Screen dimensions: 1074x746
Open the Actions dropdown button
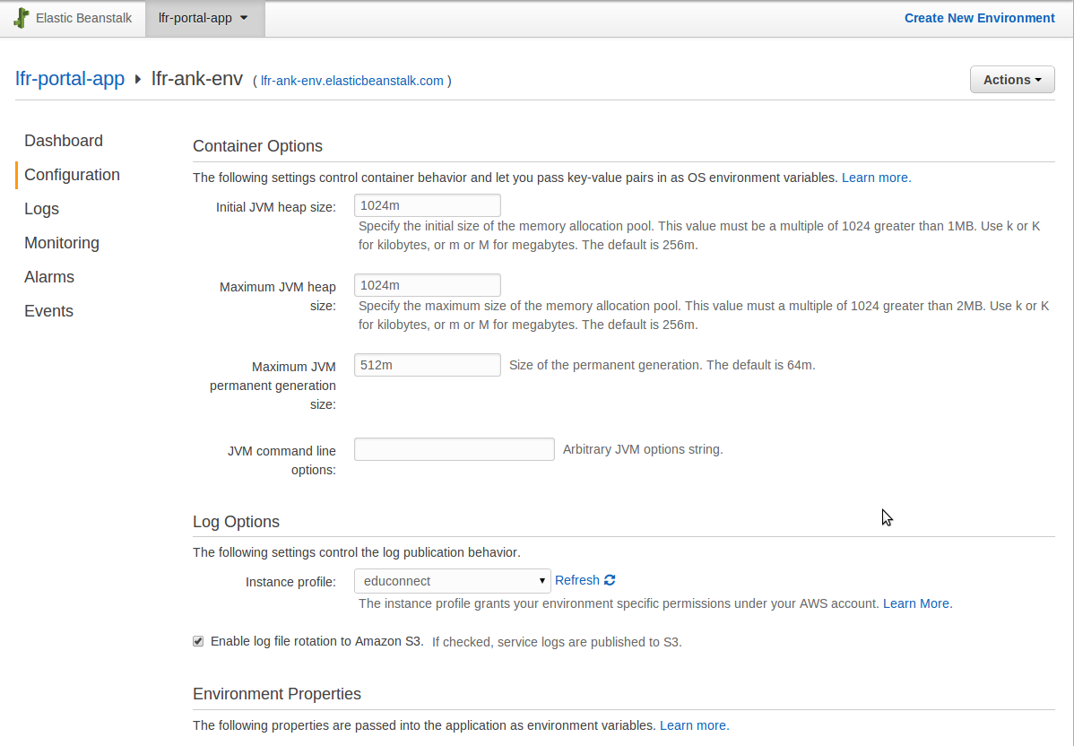pos(1011,80)
